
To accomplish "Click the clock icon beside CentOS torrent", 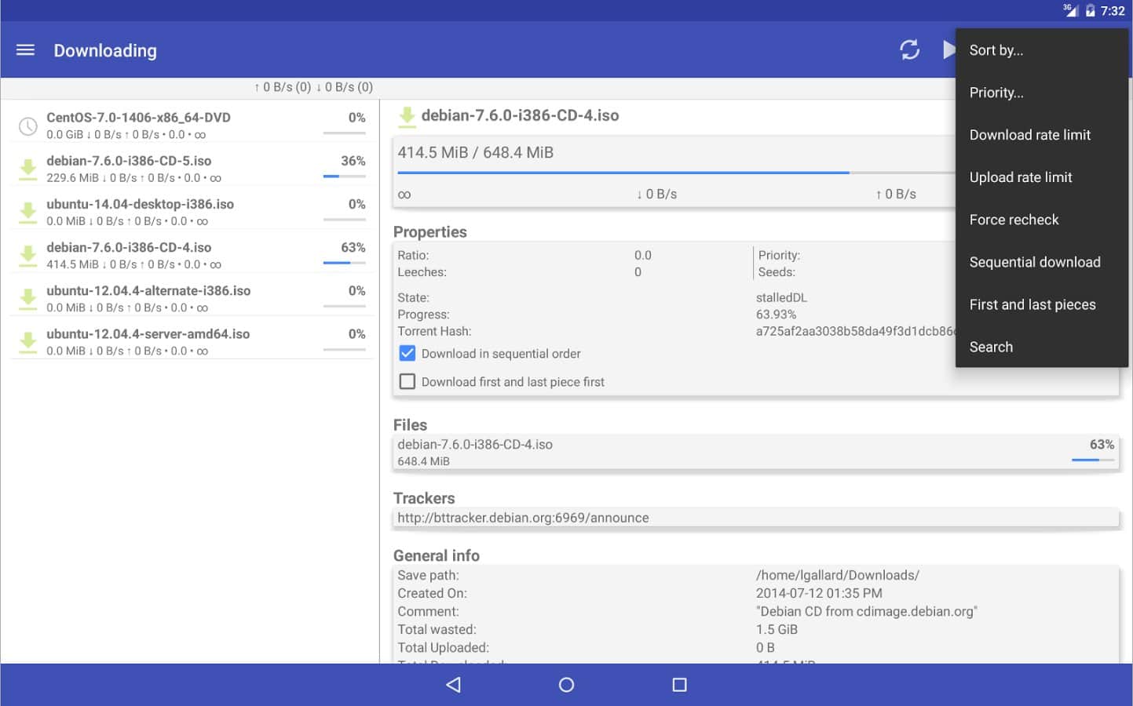I will 27,126.
